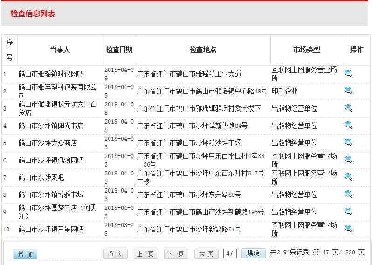The image size is (372, 265).
Task: Click magnifier icon for 鹤山市沙坪镇博雅书城
Action: (348, 194)
